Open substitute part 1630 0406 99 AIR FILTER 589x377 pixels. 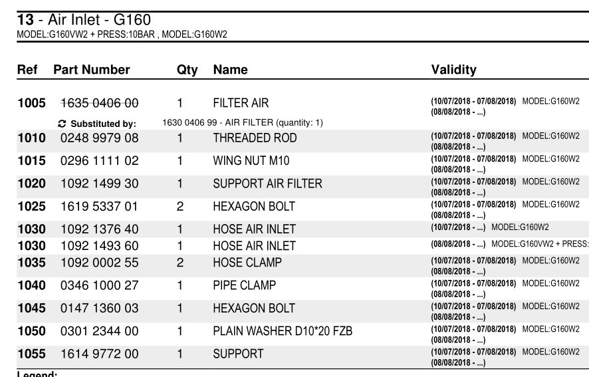(242, 123)
